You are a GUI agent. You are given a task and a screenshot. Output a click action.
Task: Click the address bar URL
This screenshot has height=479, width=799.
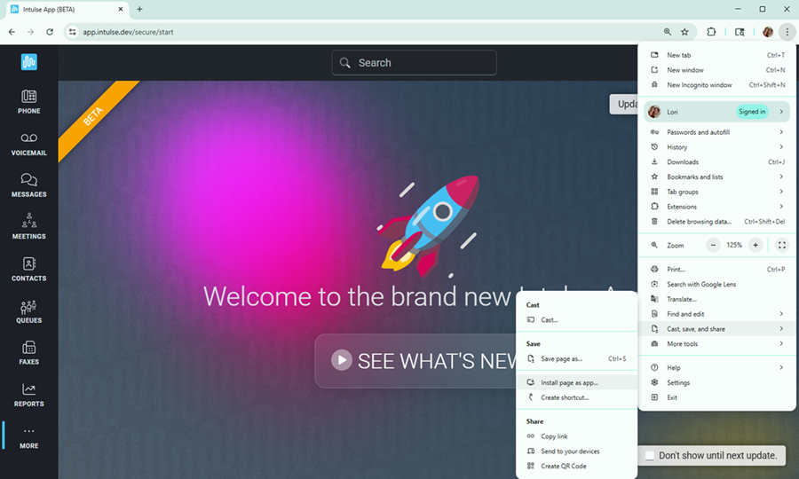point(129,32)
